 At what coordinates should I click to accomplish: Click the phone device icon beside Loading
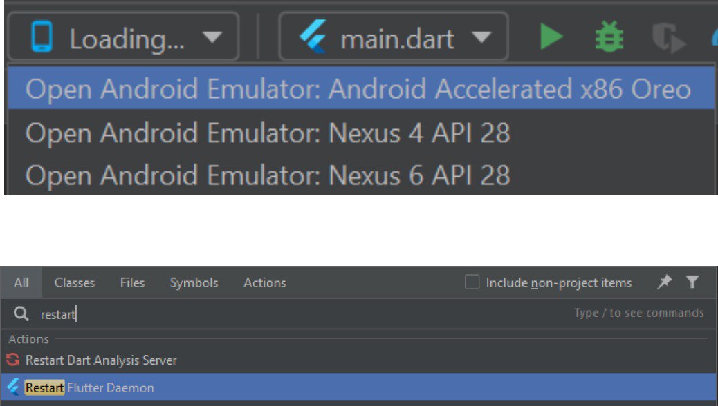click(42, 37)
